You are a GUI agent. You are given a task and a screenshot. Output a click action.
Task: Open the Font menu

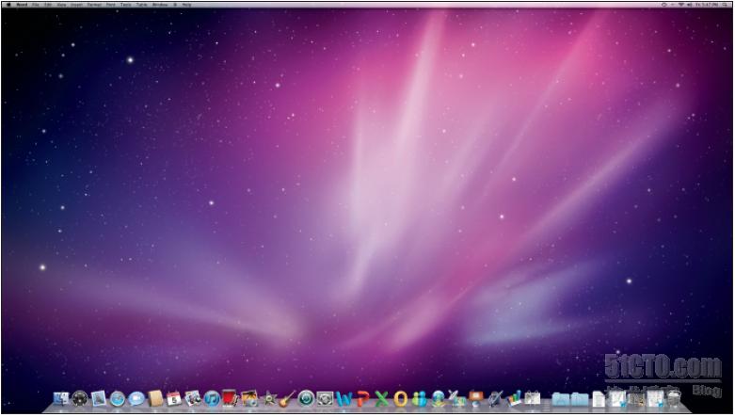(x=111, y=5)
